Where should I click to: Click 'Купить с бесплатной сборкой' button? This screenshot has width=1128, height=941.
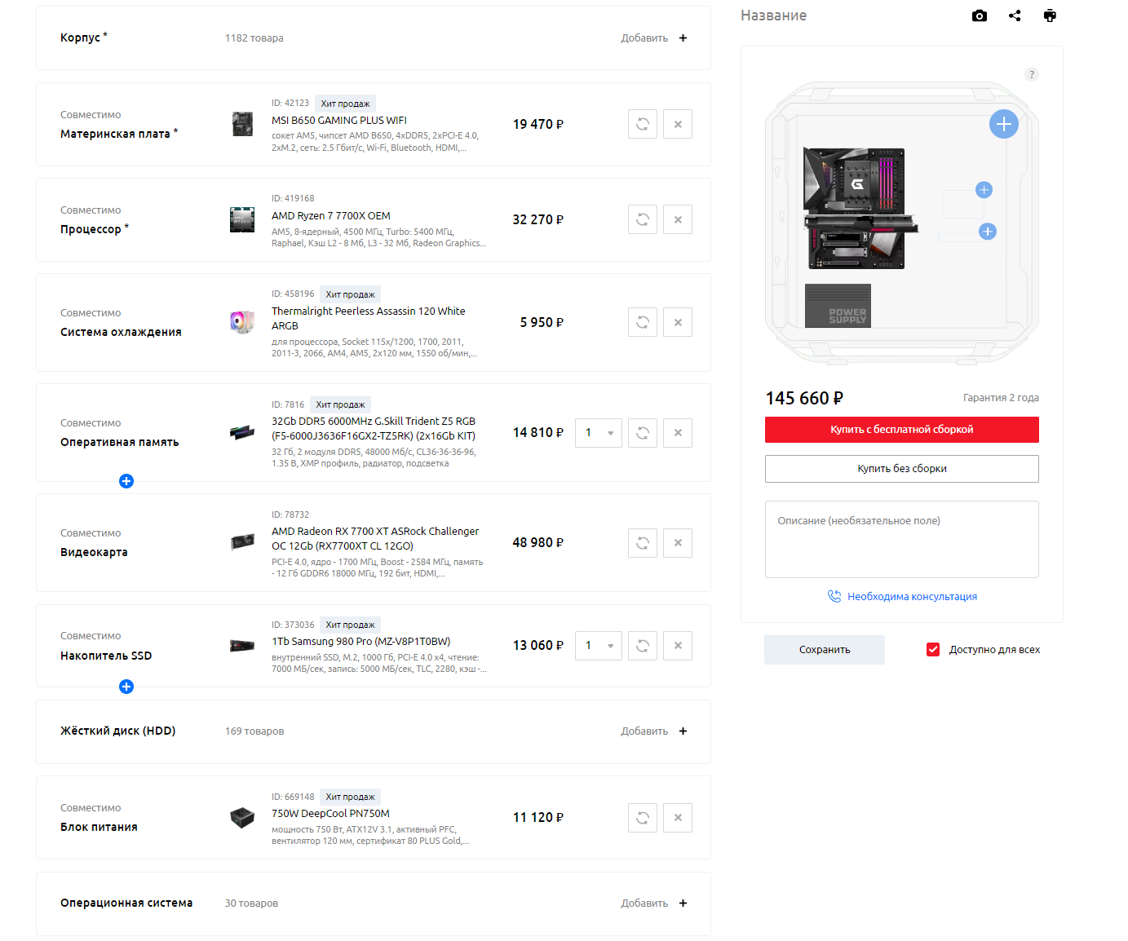coord(902,430)
